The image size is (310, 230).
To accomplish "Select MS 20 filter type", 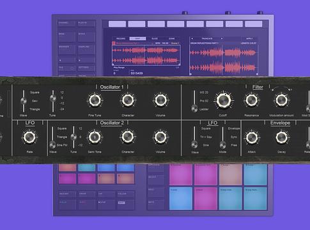I will (x=204, y=93).
